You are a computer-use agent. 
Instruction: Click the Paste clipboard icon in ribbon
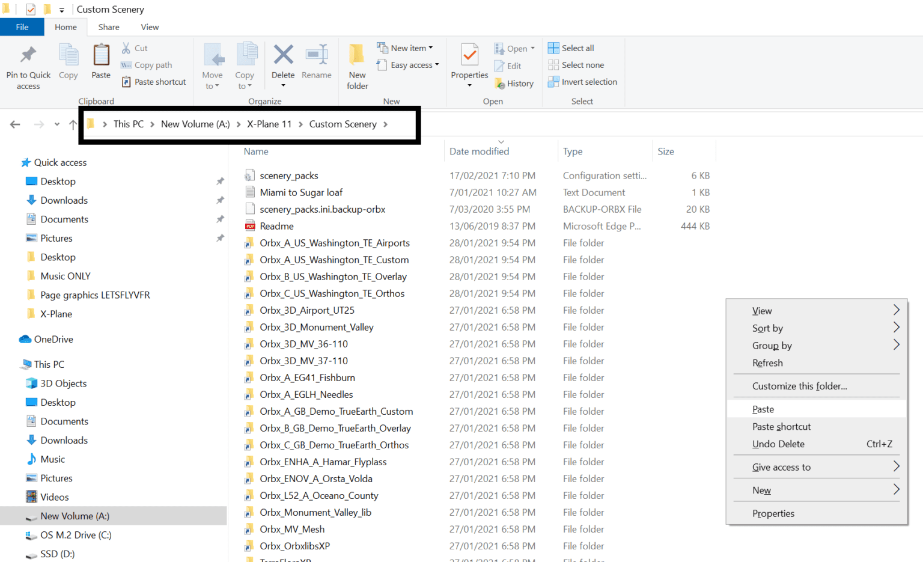click(101, 56)
